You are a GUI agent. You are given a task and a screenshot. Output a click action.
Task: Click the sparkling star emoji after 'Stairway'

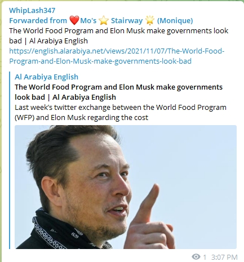[x=150, y=20]
